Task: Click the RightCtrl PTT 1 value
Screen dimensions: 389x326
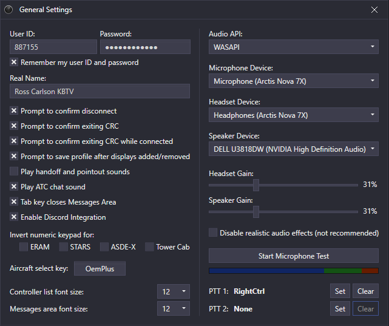Action: (x=249, y=291)
